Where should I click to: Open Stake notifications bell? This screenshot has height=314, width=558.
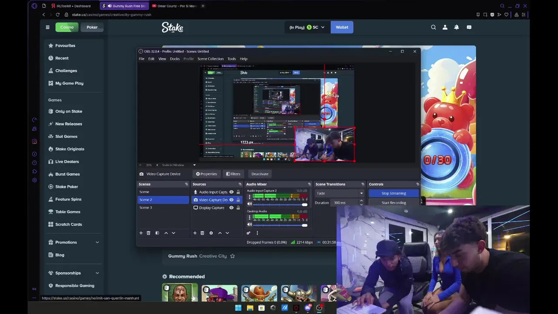pyautogui.click(x=456, y=27)
